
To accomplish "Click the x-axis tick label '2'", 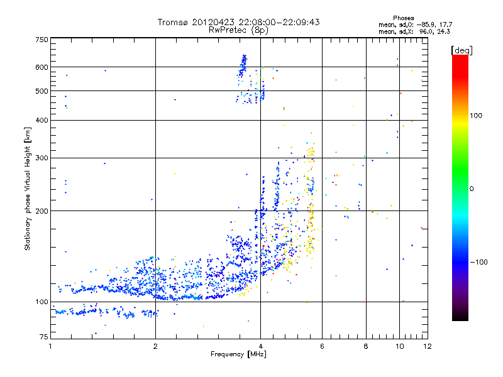I will 155,346.
